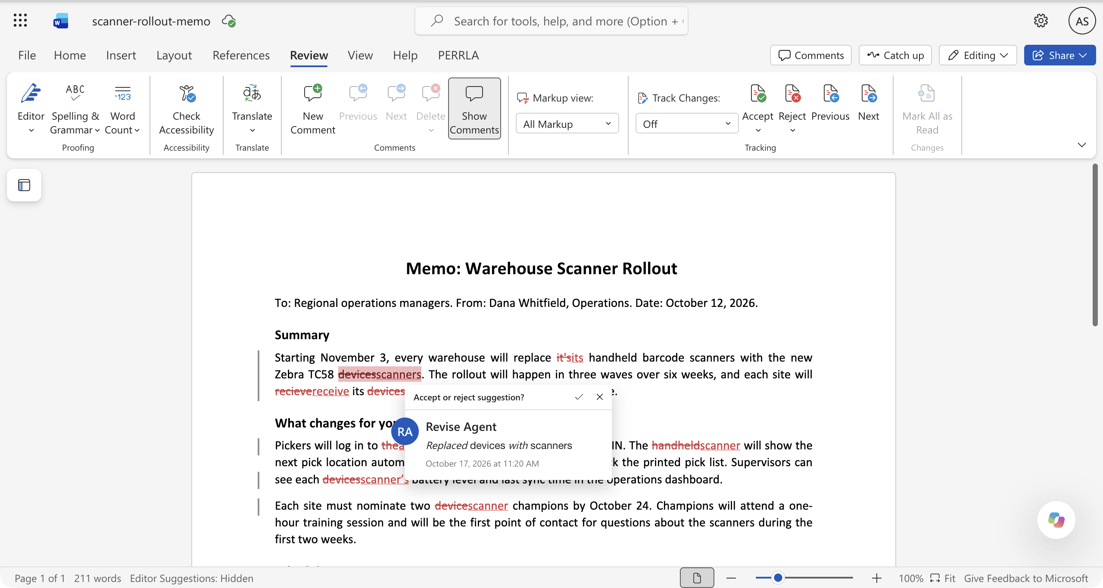
Task: Click the Share button
Action: [x=1059, y=55]
